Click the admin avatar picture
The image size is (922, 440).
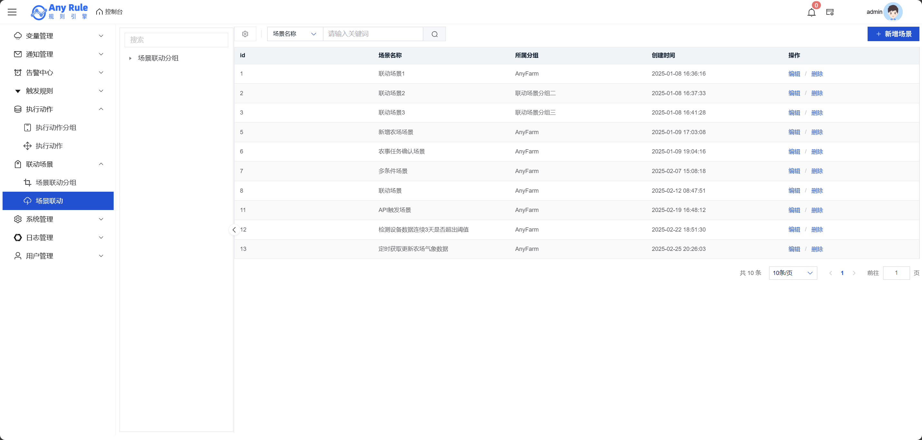(x=893, y=12)
